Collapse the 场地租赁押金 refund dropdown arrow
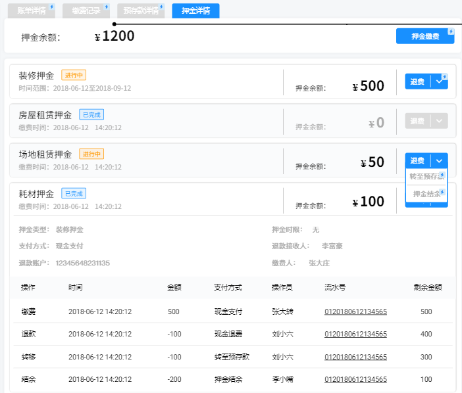462x393 pixels. [x=439, y=160]
